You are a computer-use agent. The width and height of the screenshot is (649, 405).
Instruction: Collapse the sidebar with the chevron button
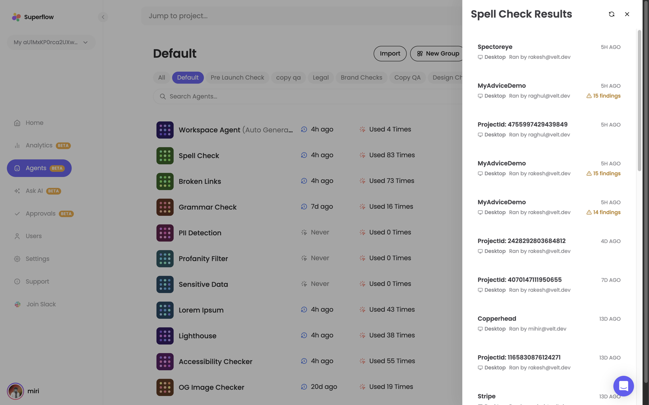pyautogui.click(x=103, y=17)
